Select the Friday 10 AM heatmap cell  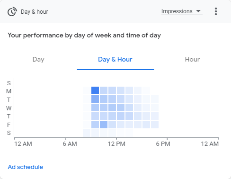pos(104,125)
